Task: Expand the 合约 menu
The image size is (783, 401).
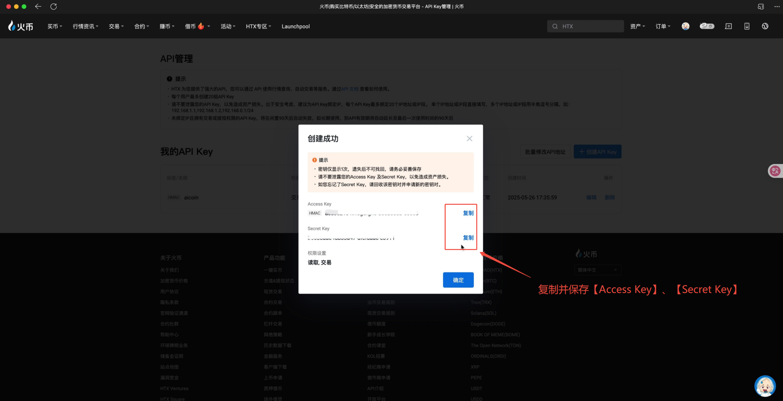Action: click(141, 26)
